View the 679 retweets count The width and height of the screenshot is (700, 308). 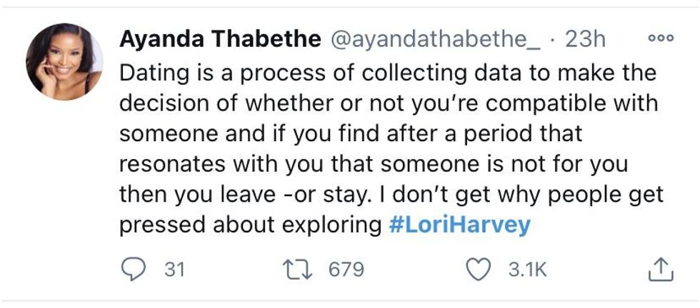point(346,269)
